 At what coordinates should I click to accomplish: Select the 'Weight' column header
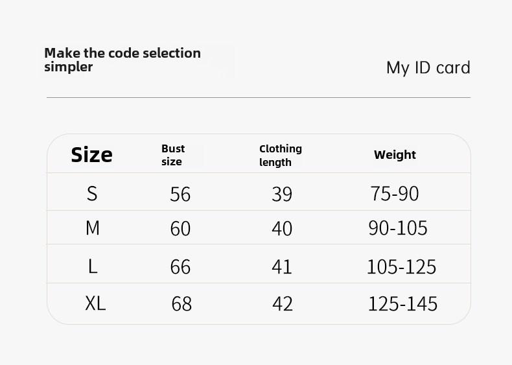(395, 154)
